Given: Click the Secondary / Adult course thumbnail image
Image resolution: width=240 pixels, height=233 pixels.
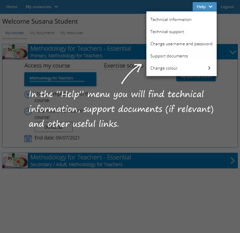Looking at the screenshot, I should [x=15, y=160].
